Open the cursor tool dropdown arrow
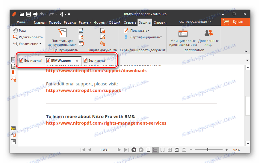The width and height of the screenshot is (260, 163). (66, 14)
